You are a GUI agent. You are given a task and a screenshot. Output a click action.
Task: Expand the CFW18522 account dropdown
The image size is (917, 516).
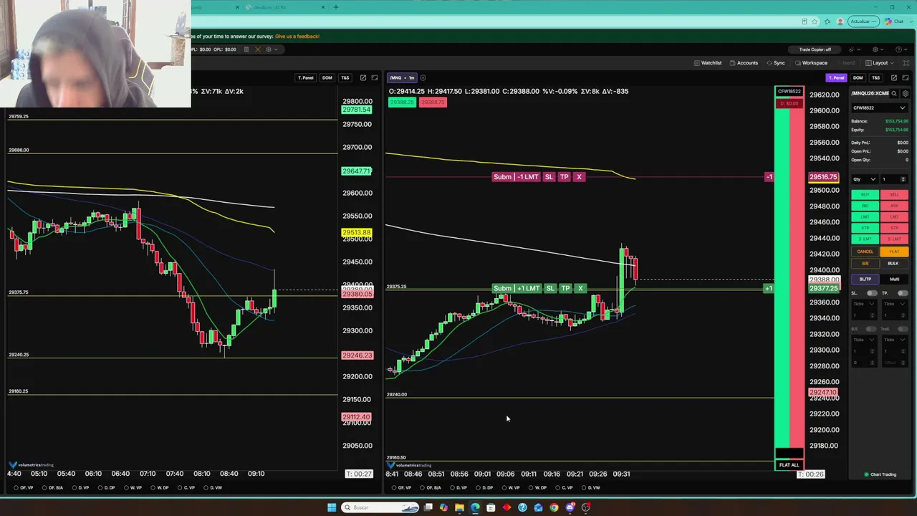(879, 108)
